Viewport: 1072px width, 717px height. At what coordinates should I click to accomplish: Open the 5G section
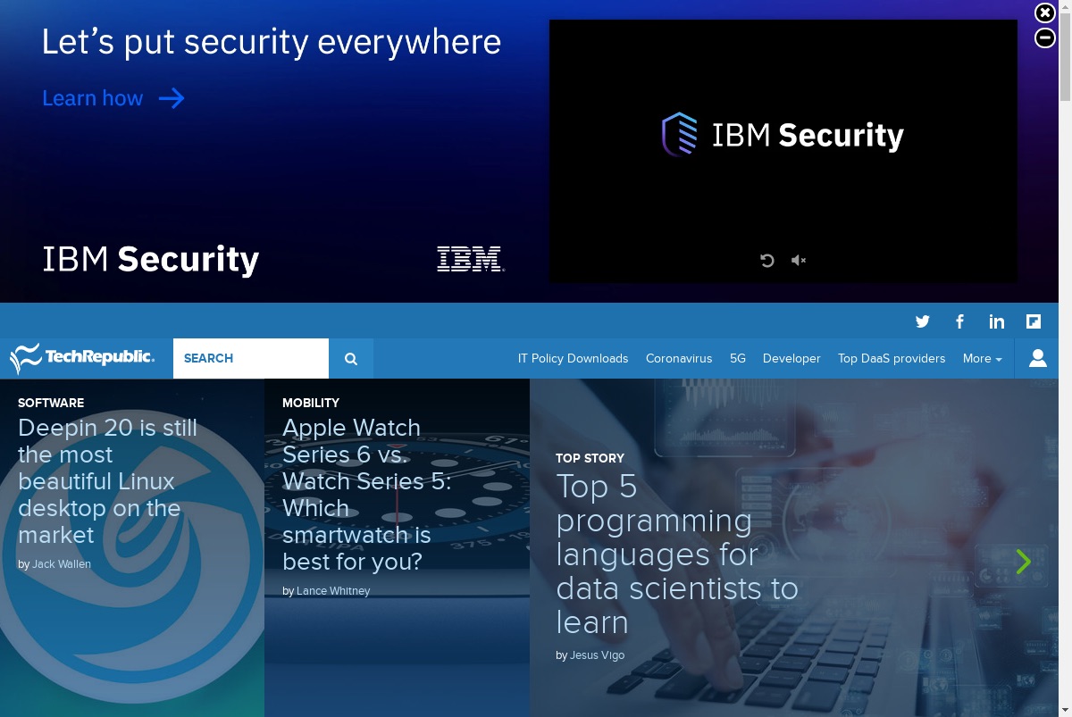(x=738, y=358)
